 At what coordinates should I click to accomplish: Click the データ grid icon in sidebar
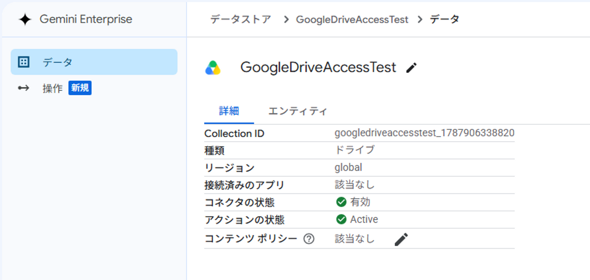click(x=24, y=62)
